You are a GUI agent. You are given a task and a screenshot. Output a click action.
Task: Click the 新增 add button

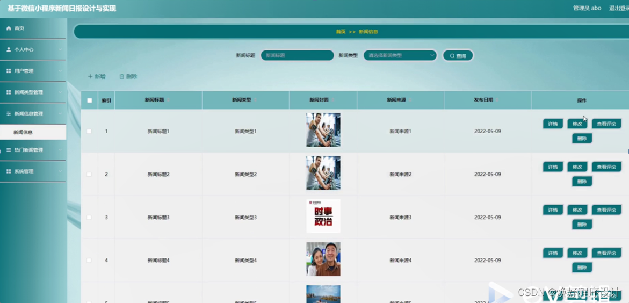pos(97,76)
